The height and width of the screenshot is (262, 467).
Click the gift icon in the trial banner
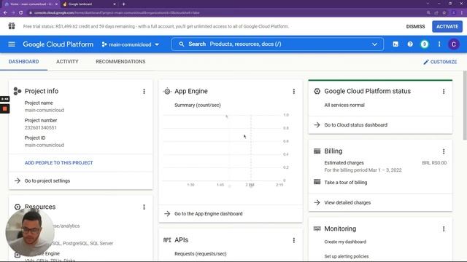(x=12, y=26)
